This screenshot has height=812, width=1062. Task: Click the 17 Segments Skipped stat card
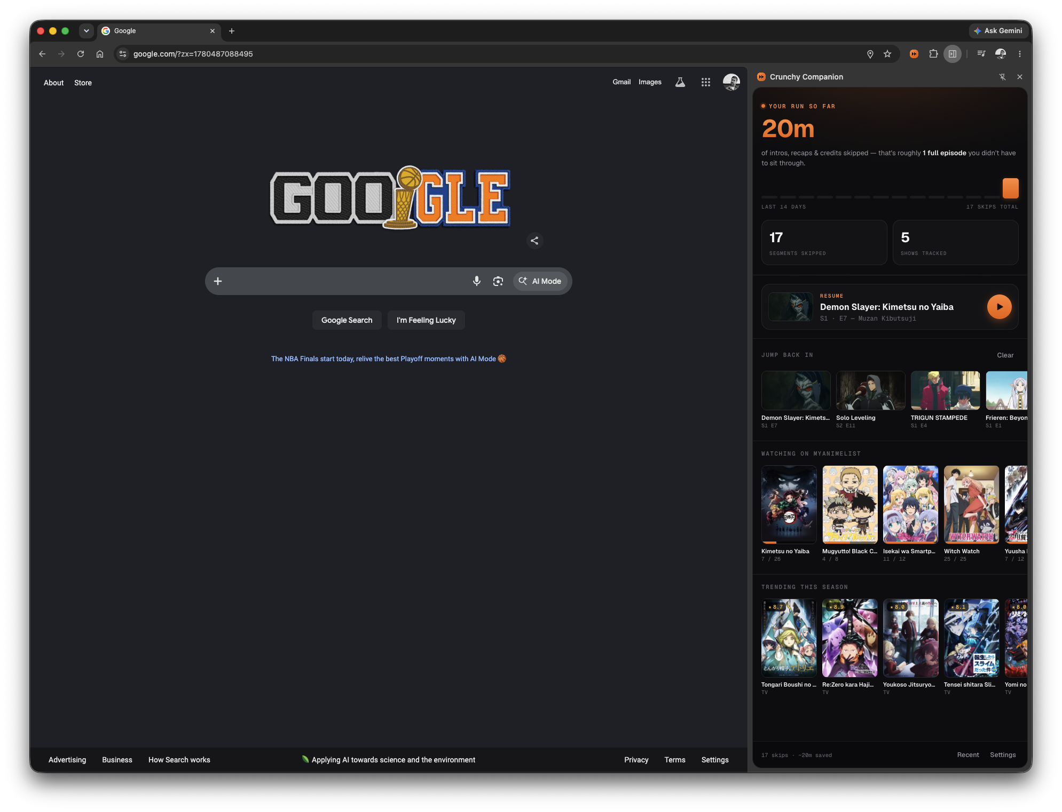(x=824, y=243)
